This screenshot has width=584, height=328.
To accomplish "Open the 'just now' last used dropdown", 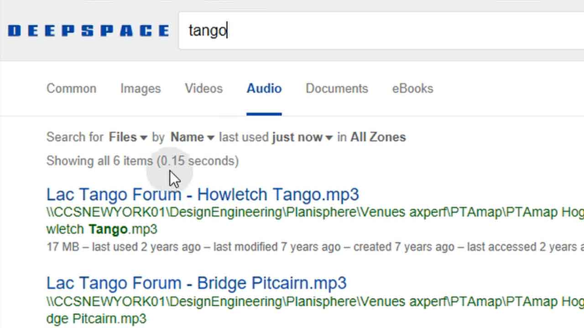I will 302,137.
